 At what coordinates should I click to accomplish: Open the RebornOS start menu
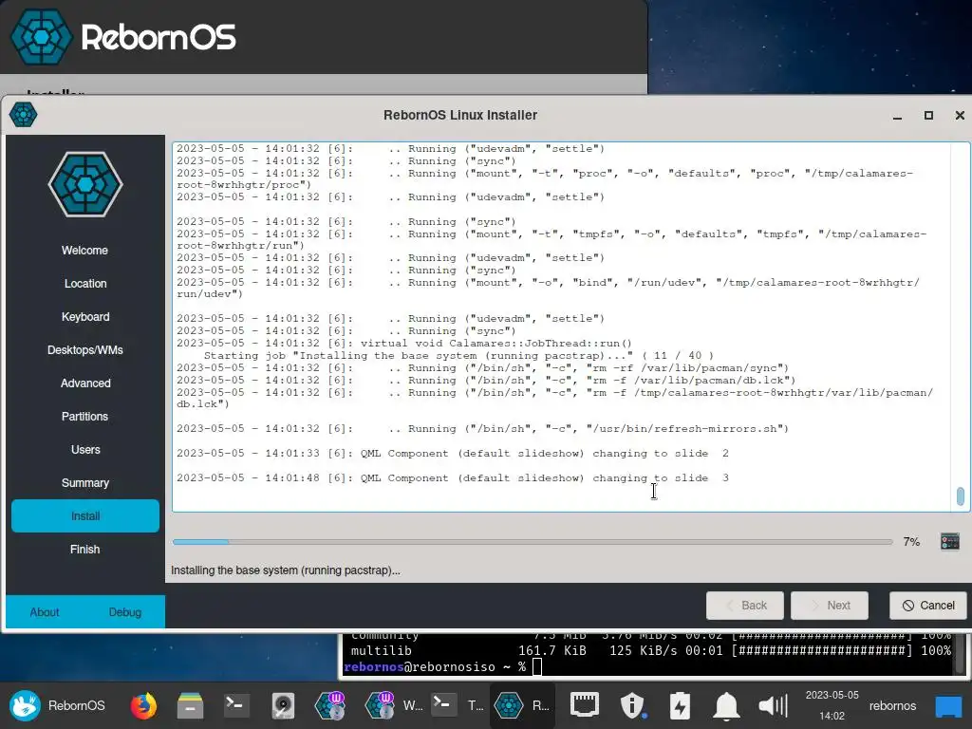57,705
